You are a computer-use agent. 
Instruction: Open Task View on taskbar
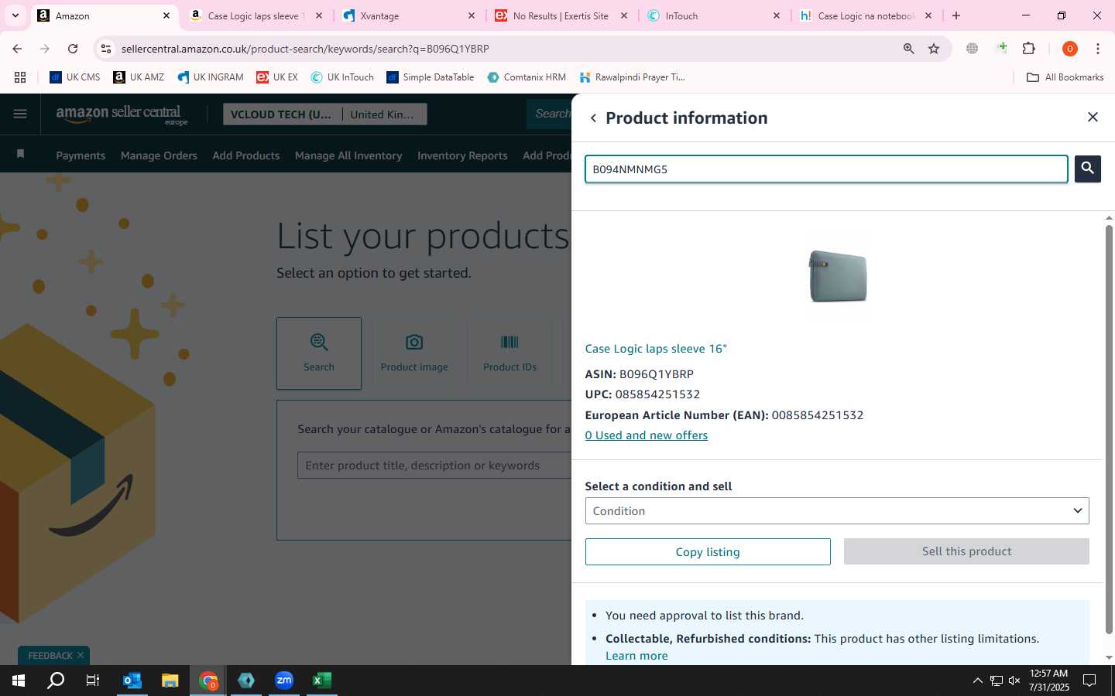(x=92, y=681)
